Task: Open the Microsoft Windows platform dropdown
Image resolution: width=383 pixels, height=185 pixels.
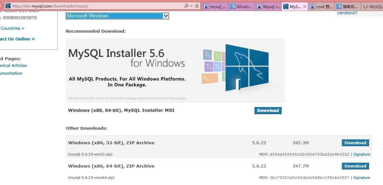Action: (117, 16)
